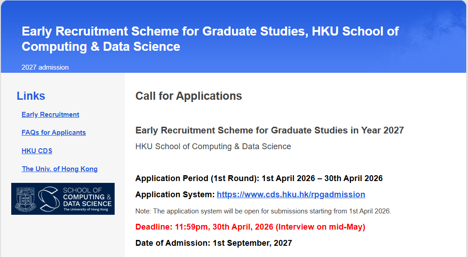Click the Date of Admission line

[214, 243]
